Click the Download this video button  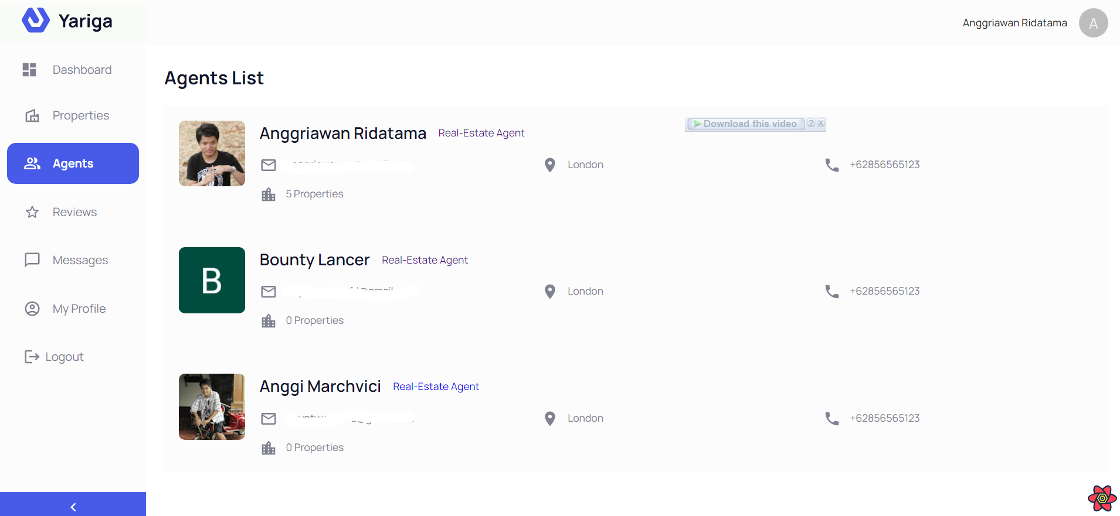746,124
